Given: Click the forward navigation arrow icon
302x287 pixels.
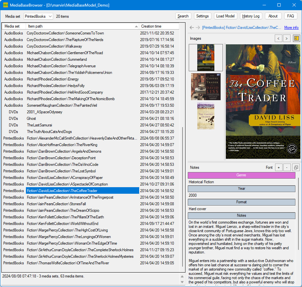Looking at the screenshot, I should click(198, 28).
